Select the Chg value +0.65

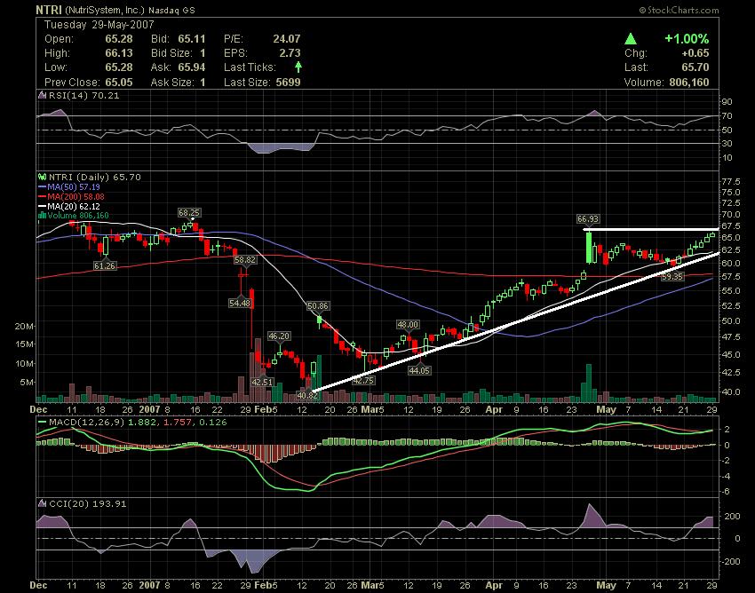(695, 53)
